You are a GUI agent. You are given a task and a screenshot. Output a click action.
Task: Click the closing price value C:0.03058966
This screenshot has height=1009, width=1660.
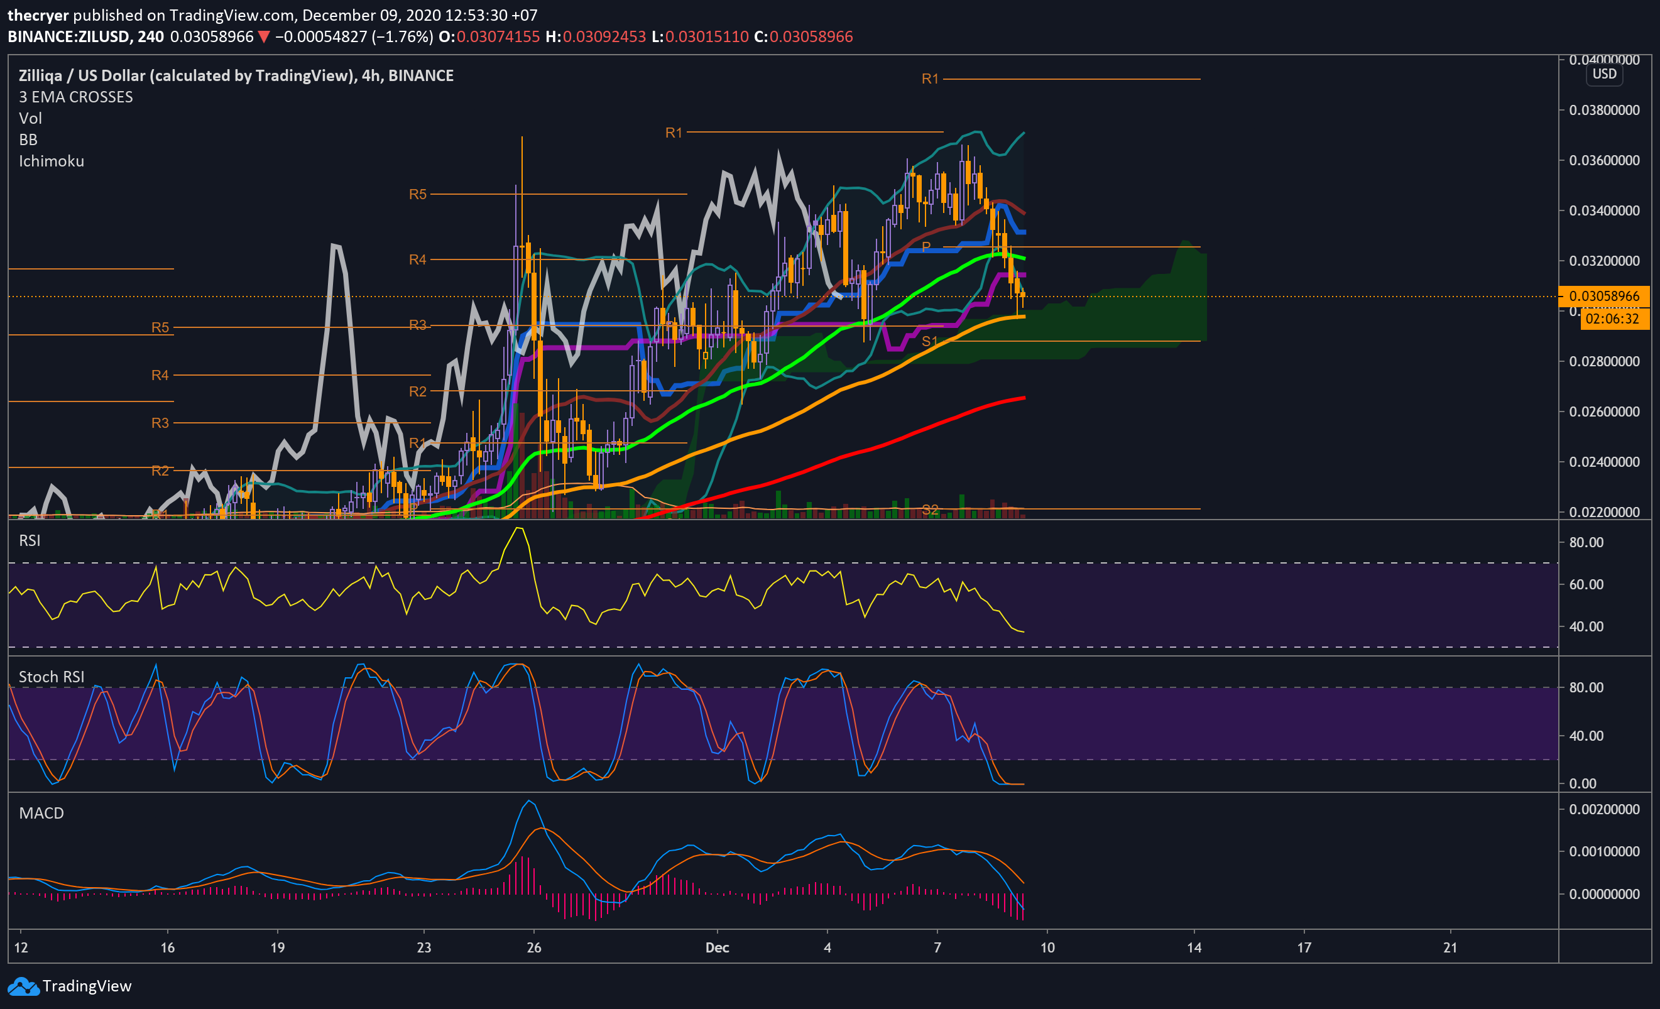click(x=803, y=36)
